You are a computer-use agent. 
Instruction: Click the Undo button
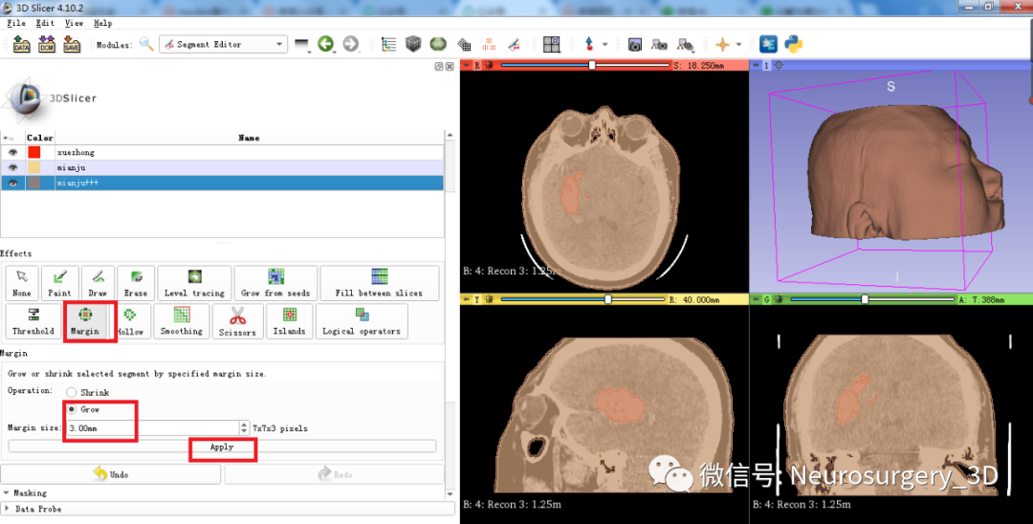tap(111, 474)
